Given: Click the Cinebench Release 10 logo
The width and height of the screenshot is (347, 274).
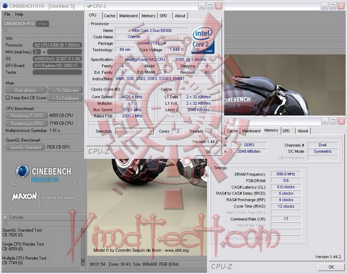Looking at the screenshot, I should [x=43, y=173].
